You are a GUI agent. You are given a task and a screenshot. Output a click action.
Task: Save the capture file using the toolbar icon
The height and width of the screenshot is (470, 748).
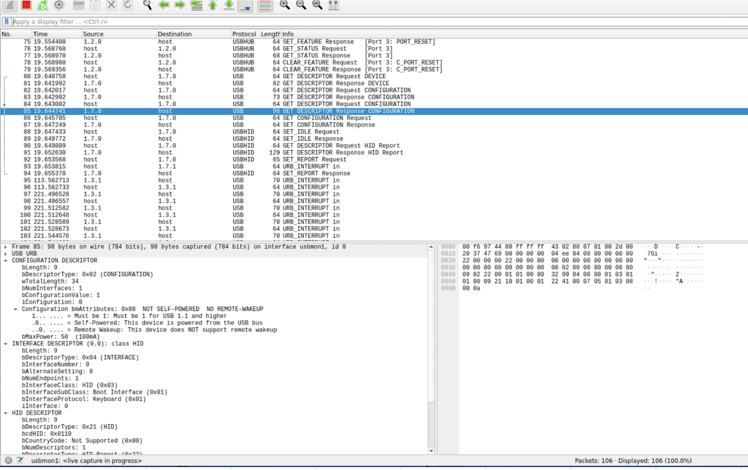click(95, 5)
